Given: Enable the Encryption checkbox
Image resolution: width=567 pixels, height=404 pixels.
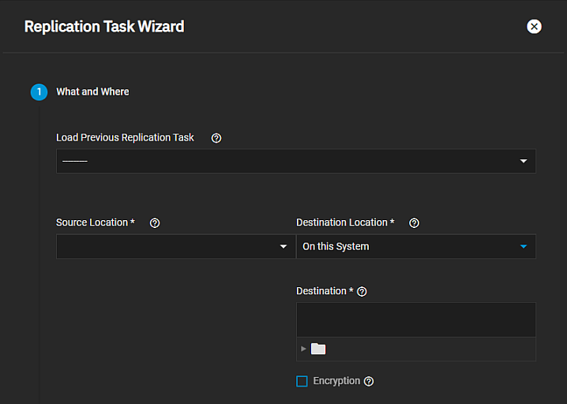Looking at the screenshot, I should pyautogui.click(x=302, y=381).
